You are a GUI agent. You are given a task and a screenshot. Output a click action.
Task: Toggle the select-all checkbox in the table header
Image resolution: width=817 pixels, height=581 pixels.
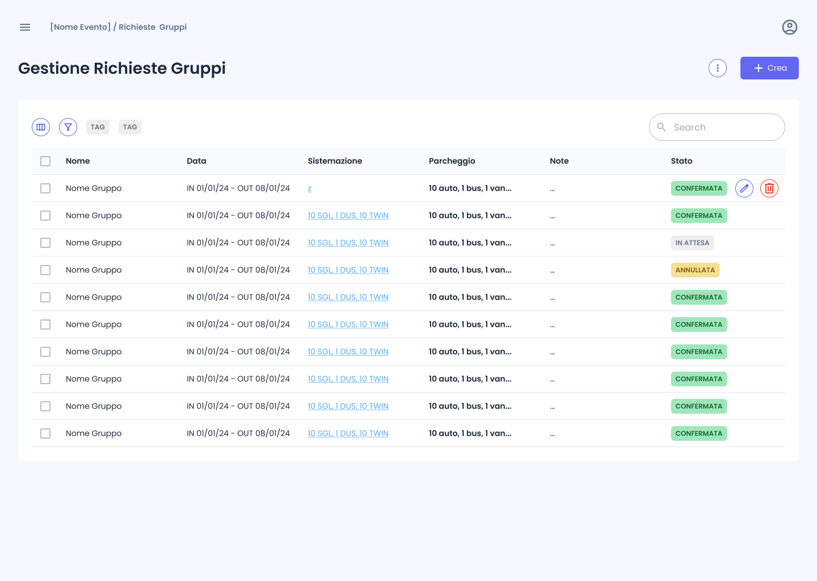45,161
